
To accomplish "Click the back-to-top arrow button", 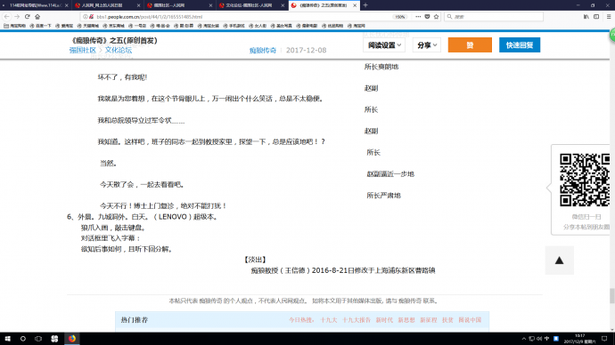I will pyautogui.click(x=559, y=261).
